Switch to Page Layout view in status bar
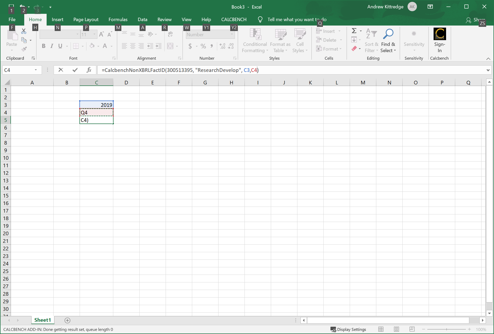Image resolution: width=494 pixels, height=334 pixels. [x=396, y=329]
